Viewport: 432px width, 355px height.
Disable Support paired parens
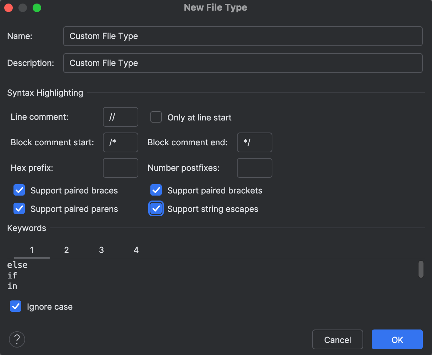(19, 208)
